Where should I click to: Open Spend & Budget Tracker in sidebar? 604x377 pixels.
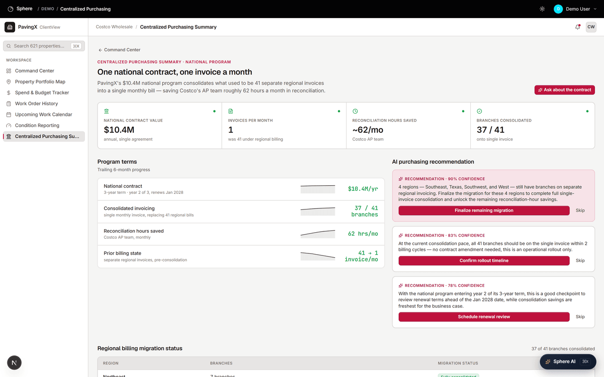click(x=44, y=93)
